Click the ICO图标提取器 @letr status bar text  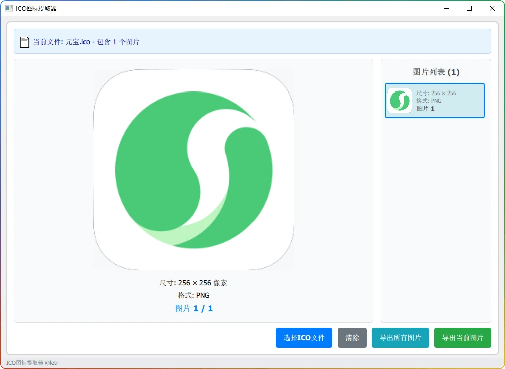31,362
